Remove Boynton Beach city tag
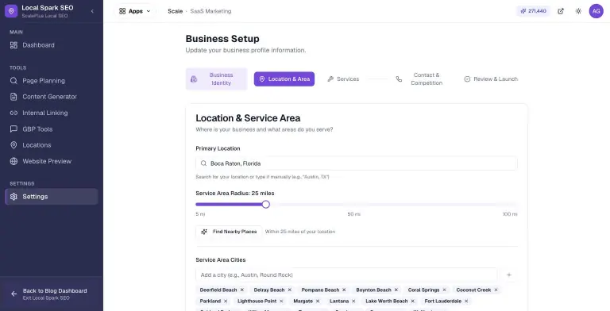Image resolution: width=610 pixels, height=311 pixels. 396,290
